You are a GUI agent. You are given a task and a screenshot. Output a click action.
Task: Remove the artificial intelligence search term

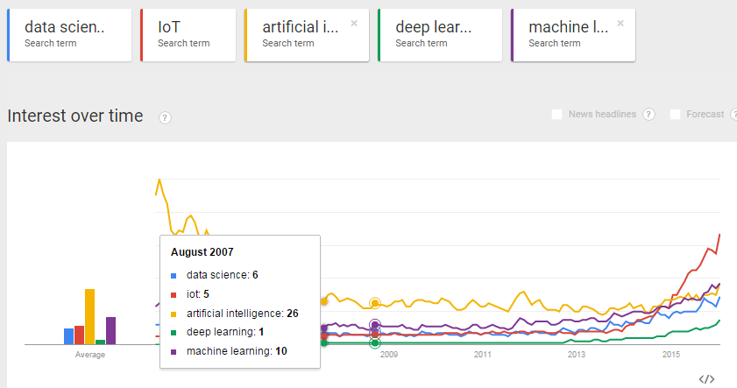354,23
